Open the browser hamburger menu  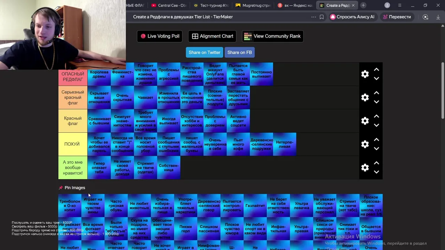(400, 5)
